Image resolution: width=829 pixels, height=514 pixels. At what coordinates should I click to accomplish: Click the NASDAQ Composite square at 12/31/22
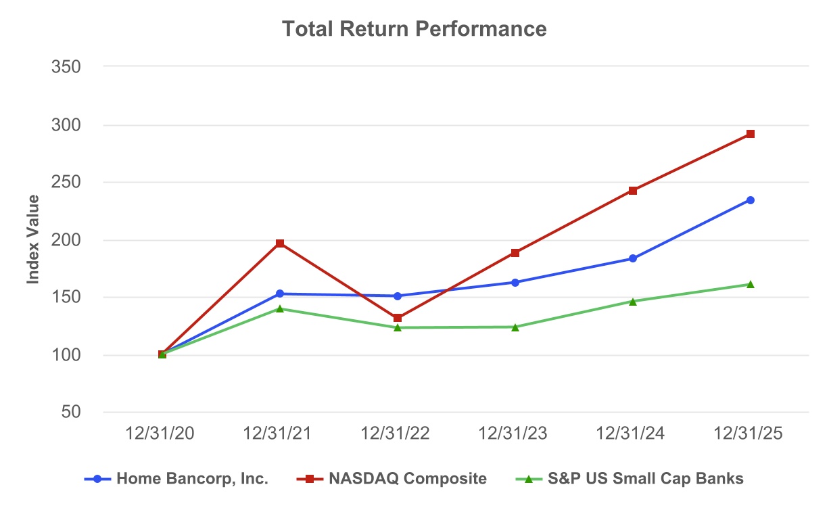click(398, 318)
